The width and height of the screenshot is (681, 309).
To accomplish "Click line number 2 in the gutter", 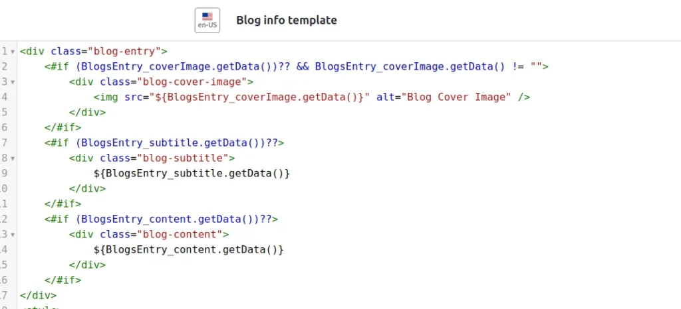I will point(5,66).
